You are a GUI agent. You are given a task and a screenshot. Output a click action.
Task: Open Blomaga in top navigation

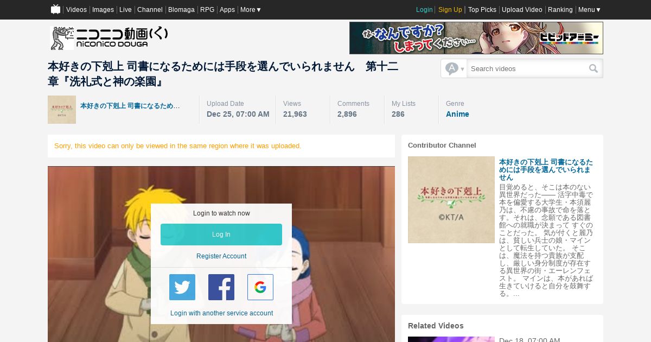[181, 10]
